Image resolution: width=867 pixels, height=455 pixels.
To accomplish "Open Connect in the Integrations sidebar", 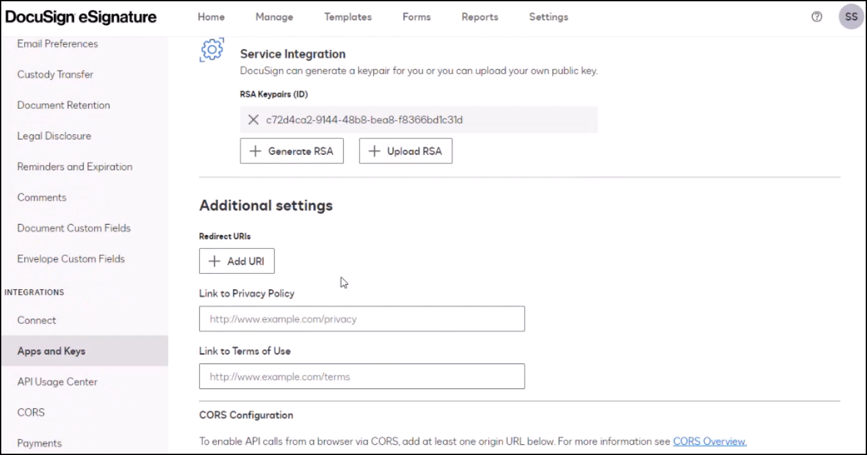I will 36,320.
